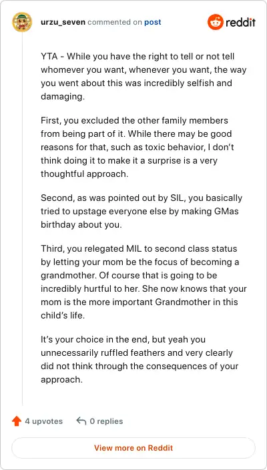Viewport: 267px width, 470px height.
Task: Open urzu_seven's avatar image
Action: click(x=22, y=22)
